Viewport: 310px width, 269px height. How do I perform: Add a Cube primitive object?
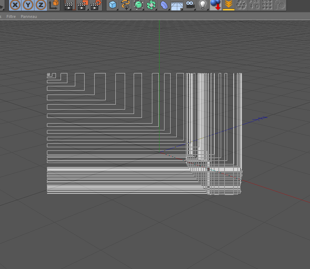[x=113, y=5]
